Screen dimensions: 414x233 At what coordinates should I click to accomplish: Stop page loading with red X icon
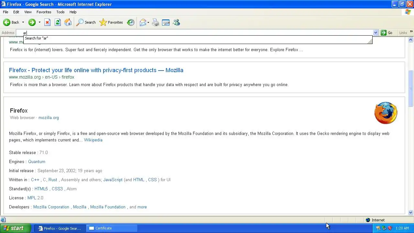coord(47,22)
